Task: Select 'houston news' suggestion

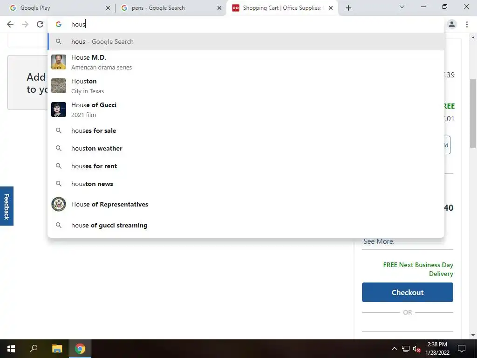Action: tap(246, 184)
